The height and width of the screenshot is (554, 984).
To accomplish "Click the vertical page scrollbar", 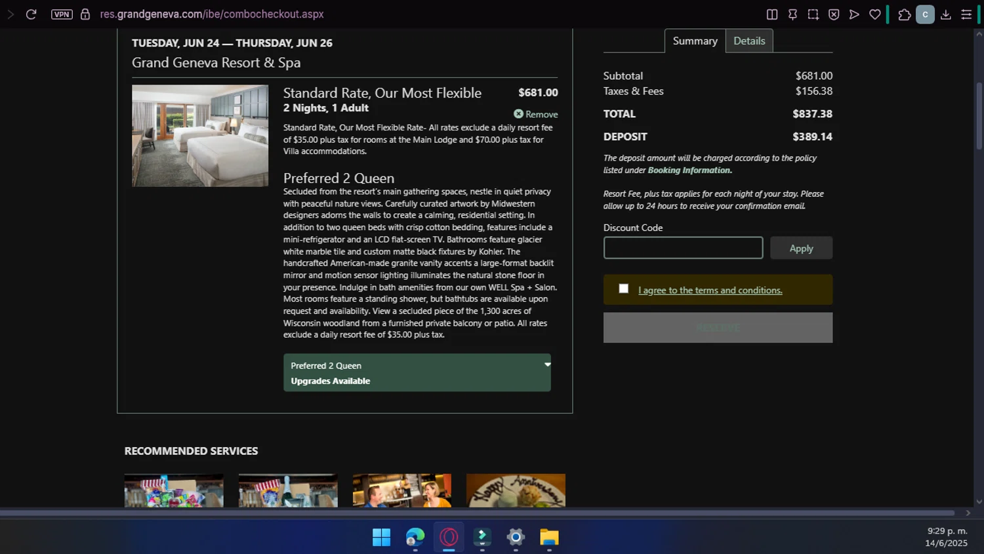I will [979, 117].
